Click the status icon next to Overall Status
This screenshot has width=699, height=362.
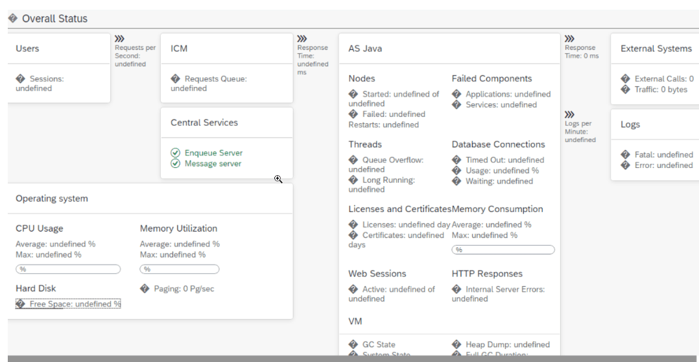tap(13, 18)
